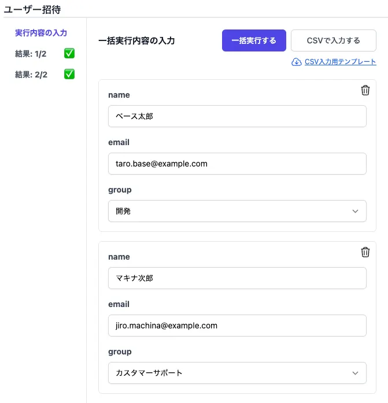The width and height of the screenshot is (388, 403).
Task: Open the 結果: 1/2 step in the sidebar
Action: point(31,54)
